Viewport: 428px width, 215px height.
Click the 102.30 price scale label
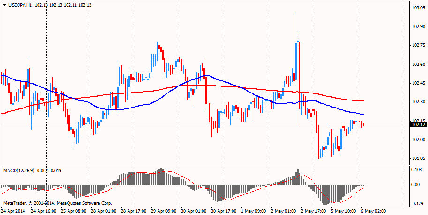point(418,102)
